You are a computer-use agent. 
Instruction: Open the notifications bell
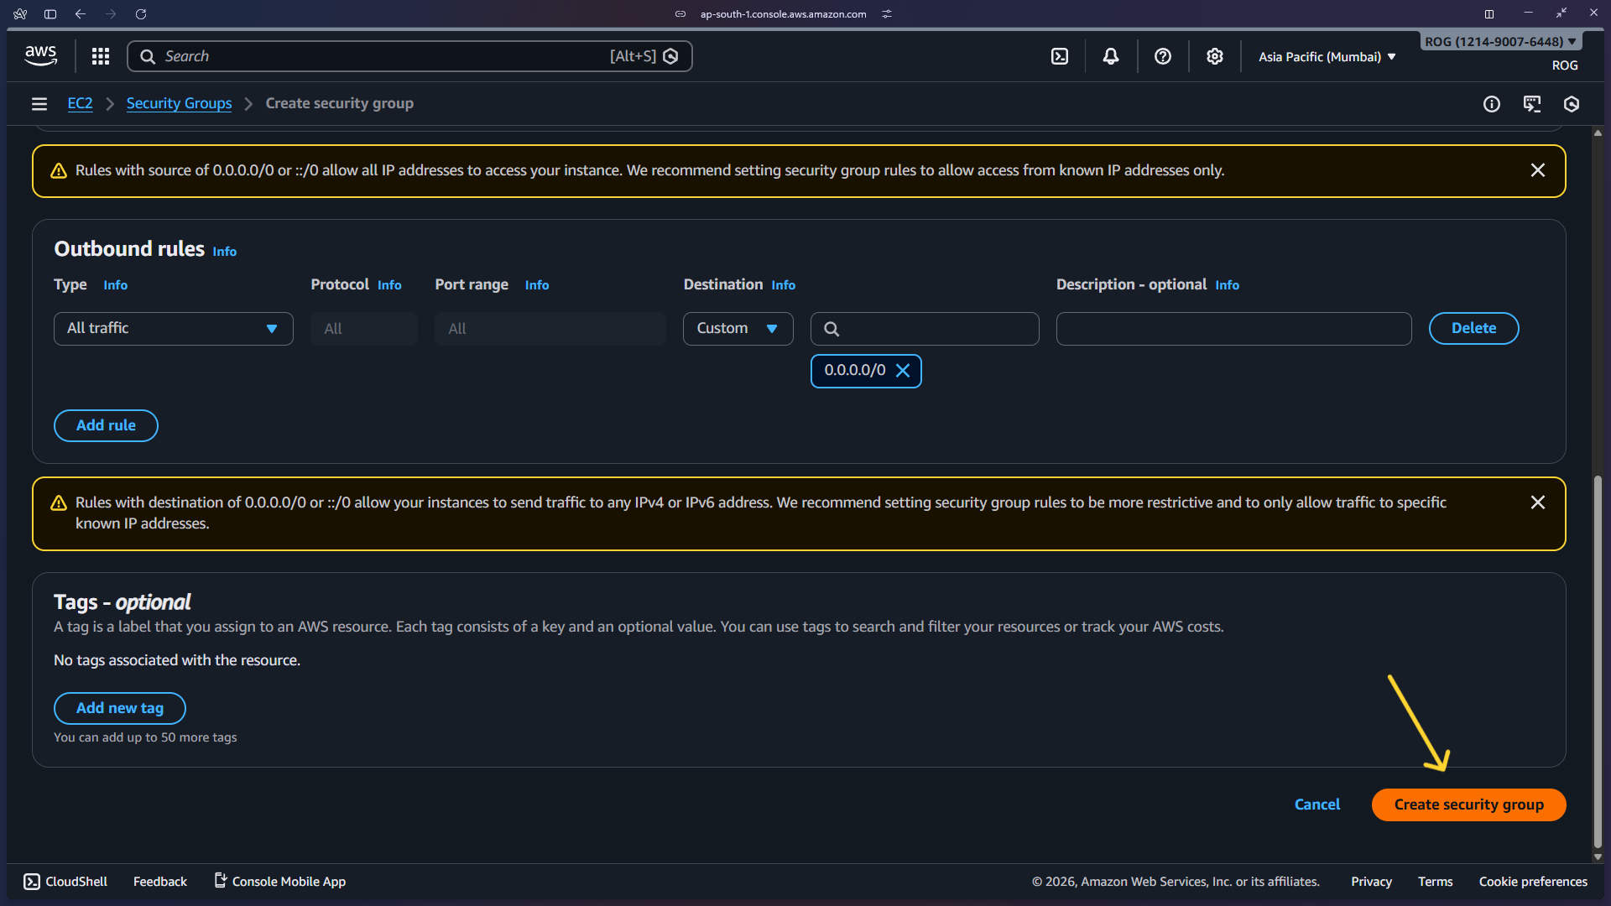(x=1111, y=56)
